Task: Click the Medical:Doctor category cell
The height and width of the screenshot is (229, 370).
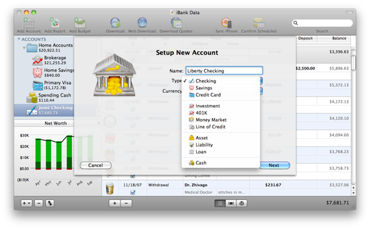Action: pyautogui.click(x=198, y=192)
